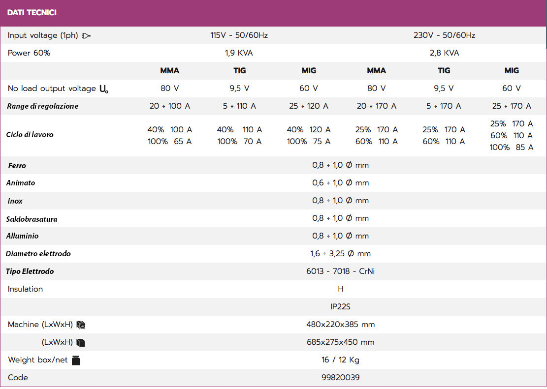
Task: Select the 1,9 KVA power value
Action: click(x=239, y=53)
